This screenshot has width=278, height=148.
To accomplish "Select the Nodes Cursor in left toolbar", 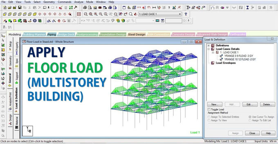I will point(3,36).
